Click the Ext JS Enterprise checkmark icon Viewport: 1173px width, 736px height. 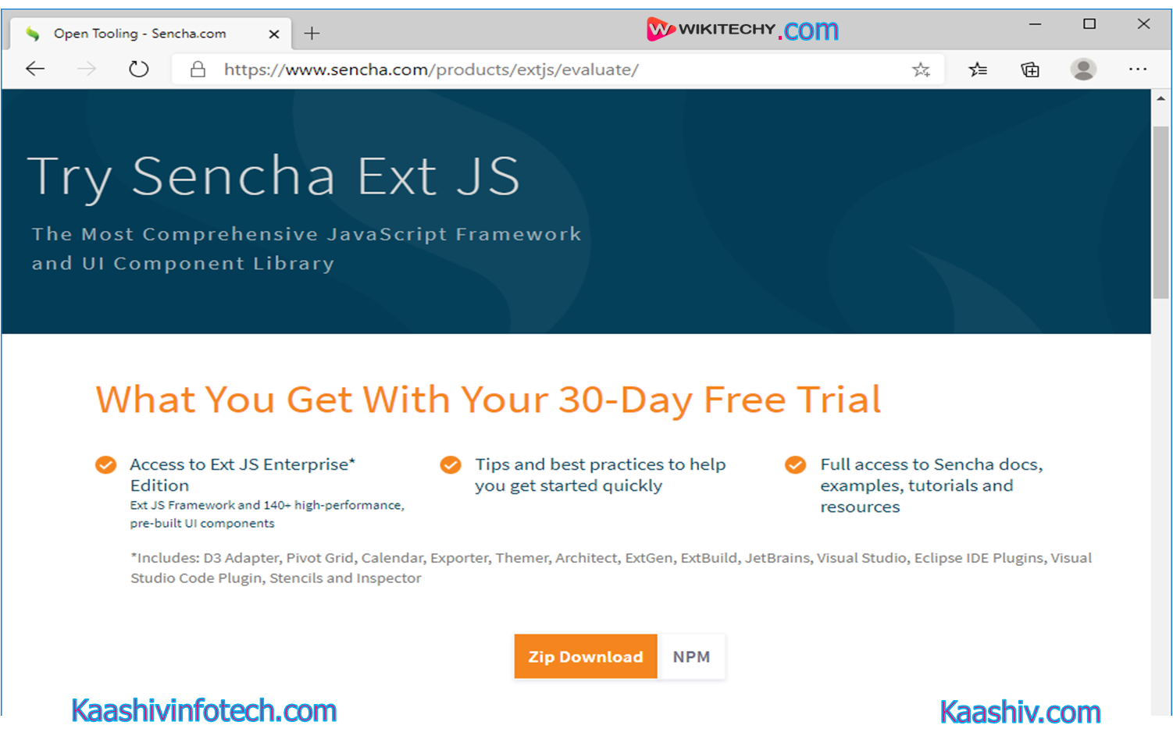pos(106,465)
